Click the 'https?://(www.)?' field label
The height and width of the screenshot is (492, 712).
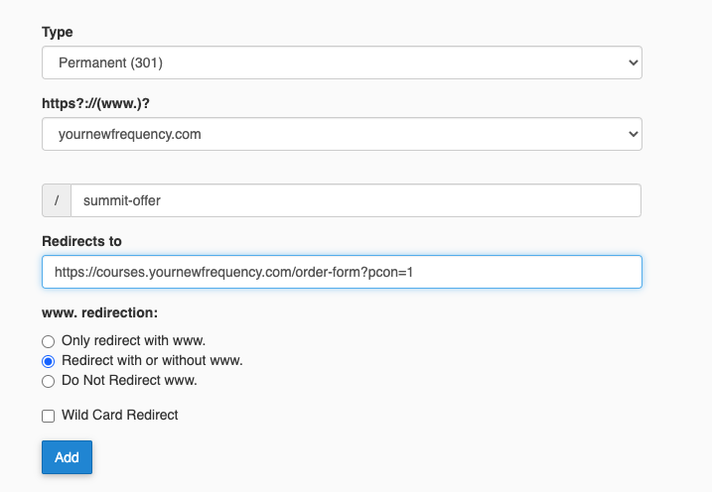click(x=95, y=104)
